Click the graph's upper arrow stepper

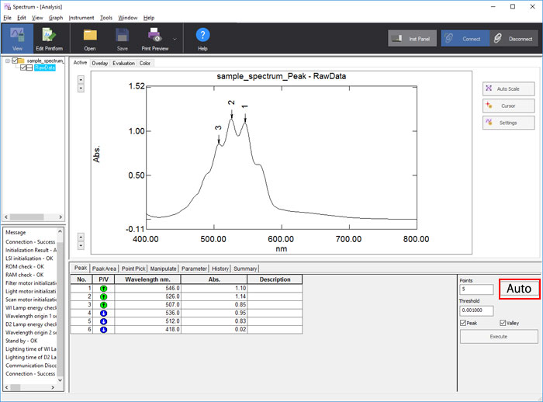[81, 78]
